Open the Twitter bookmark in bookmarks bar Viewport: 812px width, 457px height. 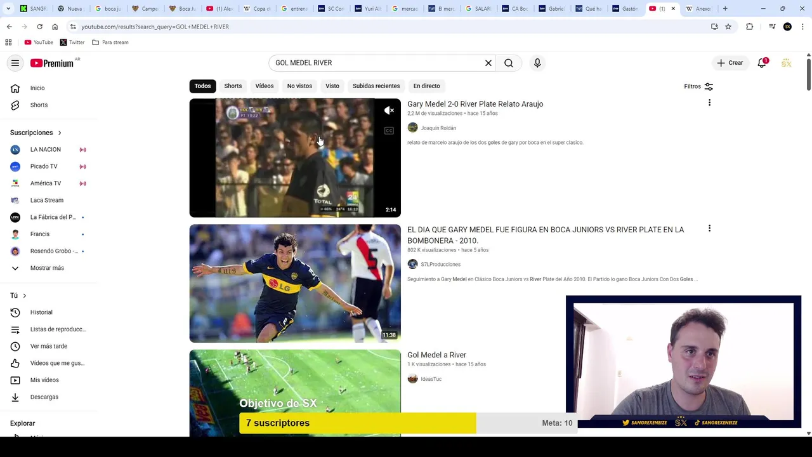[72, 42]
